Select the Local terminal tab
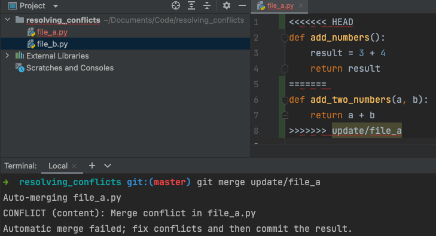436x236 pixels. (58, 165)
